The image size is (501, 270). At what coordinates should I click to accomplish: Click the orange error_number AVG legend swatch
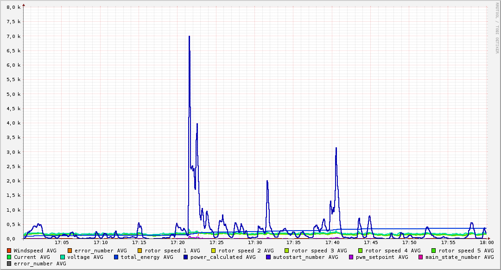(70, 251)
